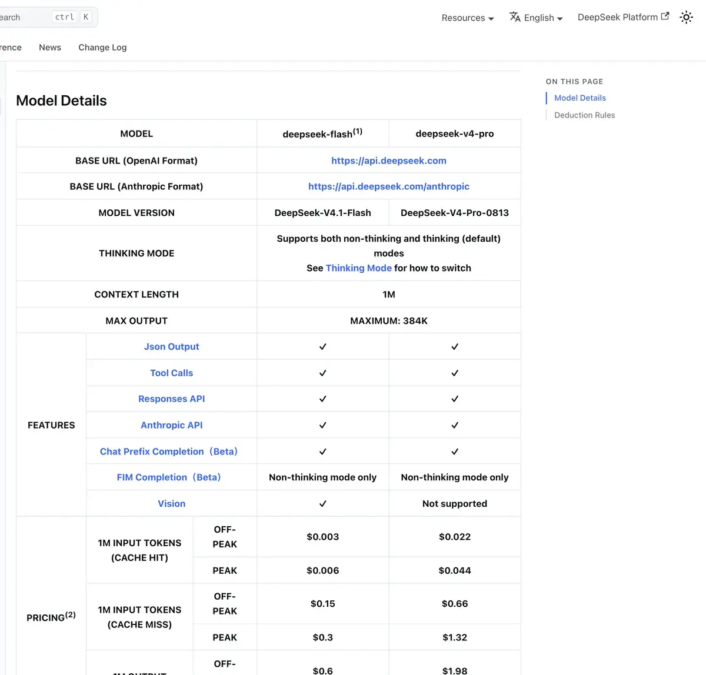The width and height of the screenshot is (706, 675).
Task: Click the DeepSeek-V4.1-Flash version cell
Action: (322, 213)
